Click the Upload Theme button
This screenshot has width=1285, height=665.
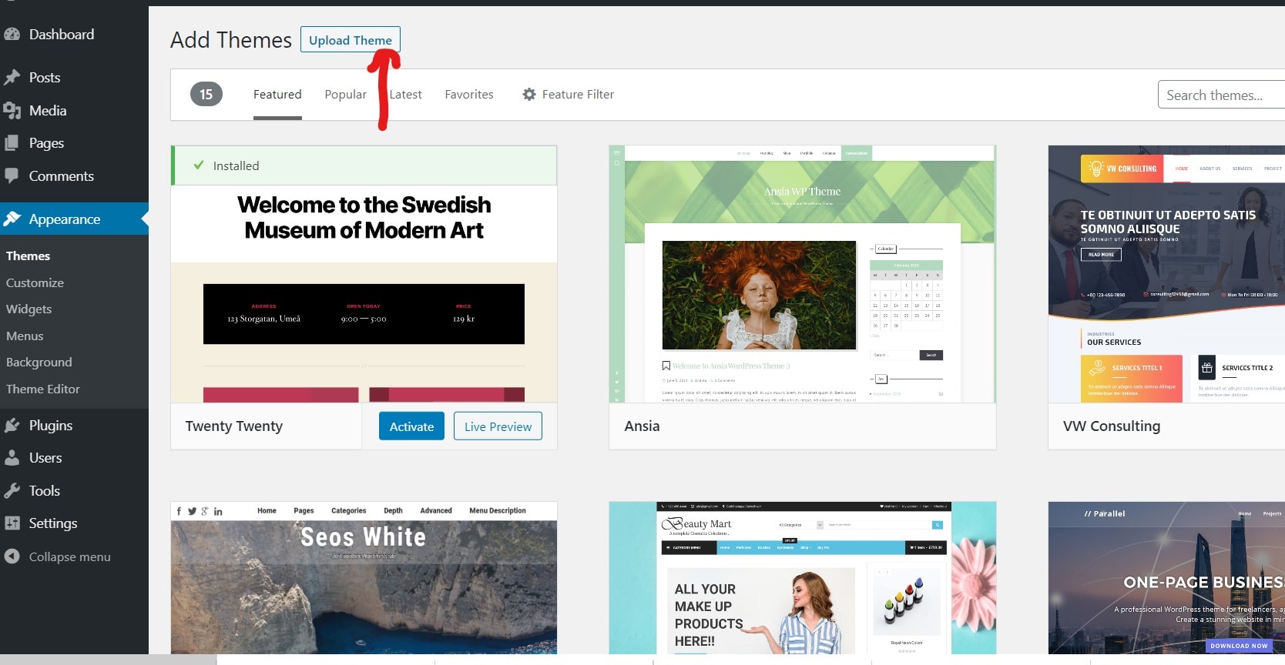click(x=351, y=40)
